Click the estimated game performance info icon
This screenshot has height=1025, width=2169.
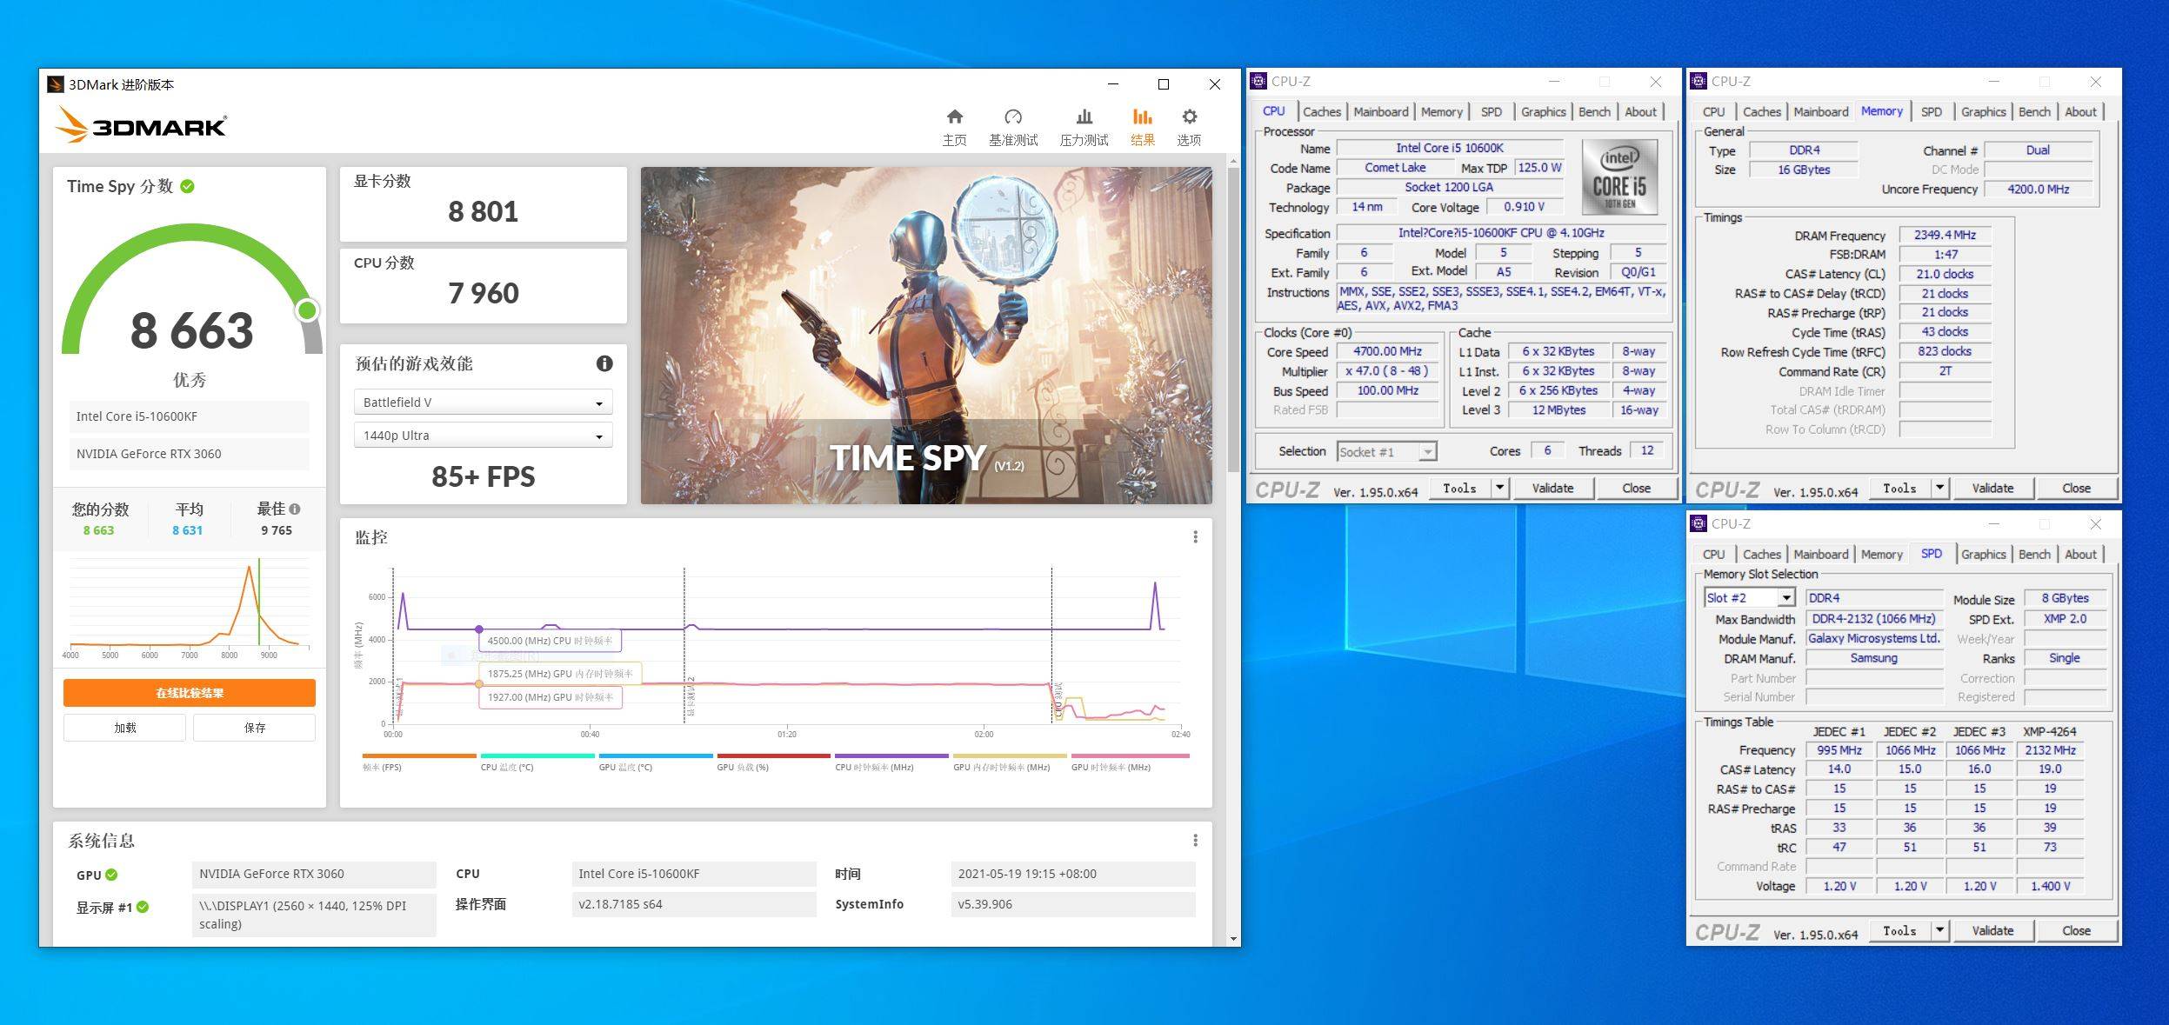click(x=604, y=363)
